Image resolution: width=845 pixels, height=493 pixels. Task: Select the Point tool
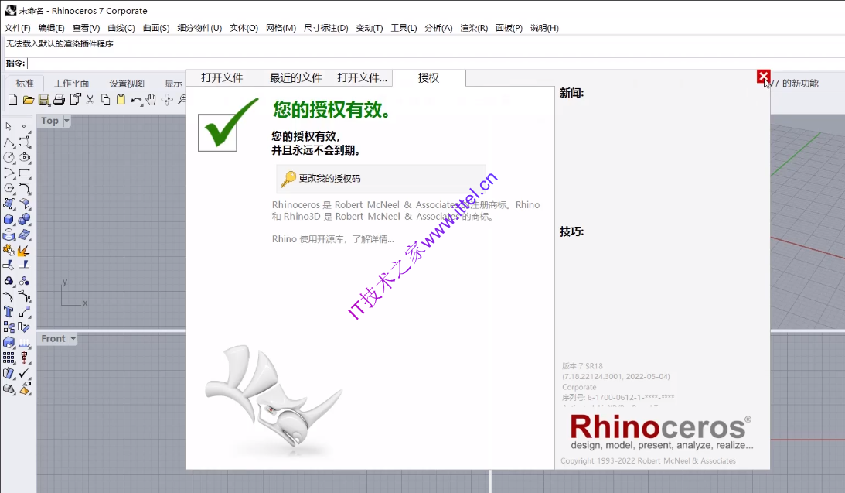tap(24, 126)
